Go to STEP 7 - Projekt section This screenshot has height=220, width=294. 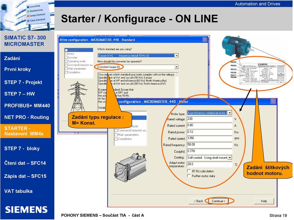23,82
